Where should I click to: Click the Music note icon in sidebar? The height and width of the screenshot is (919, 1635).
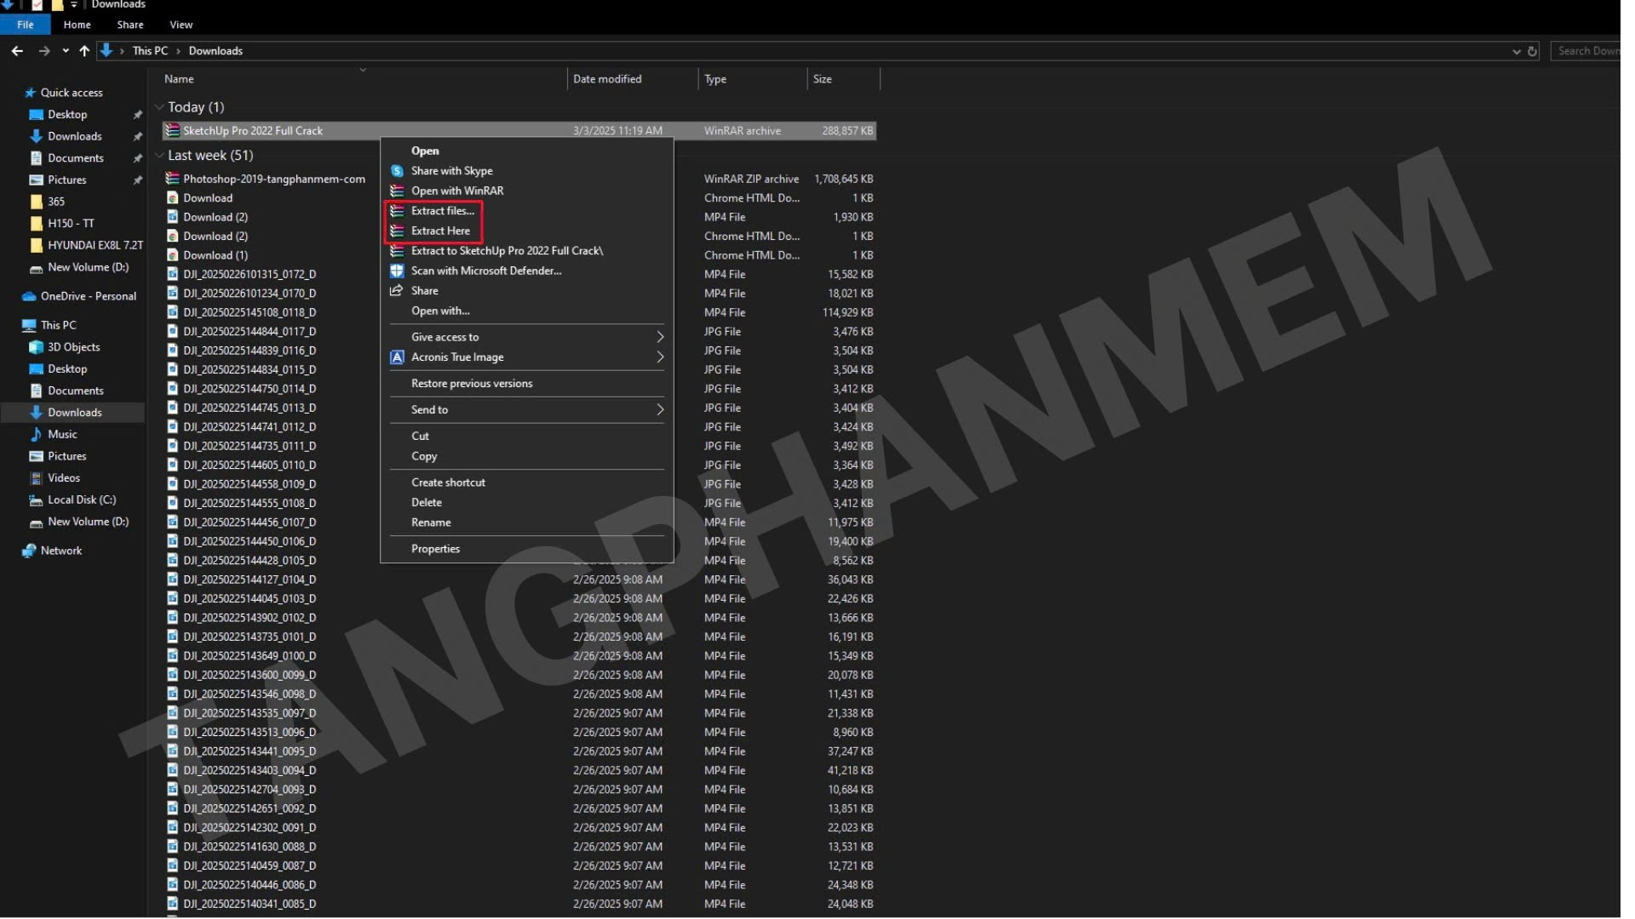(x=36, y=435)
